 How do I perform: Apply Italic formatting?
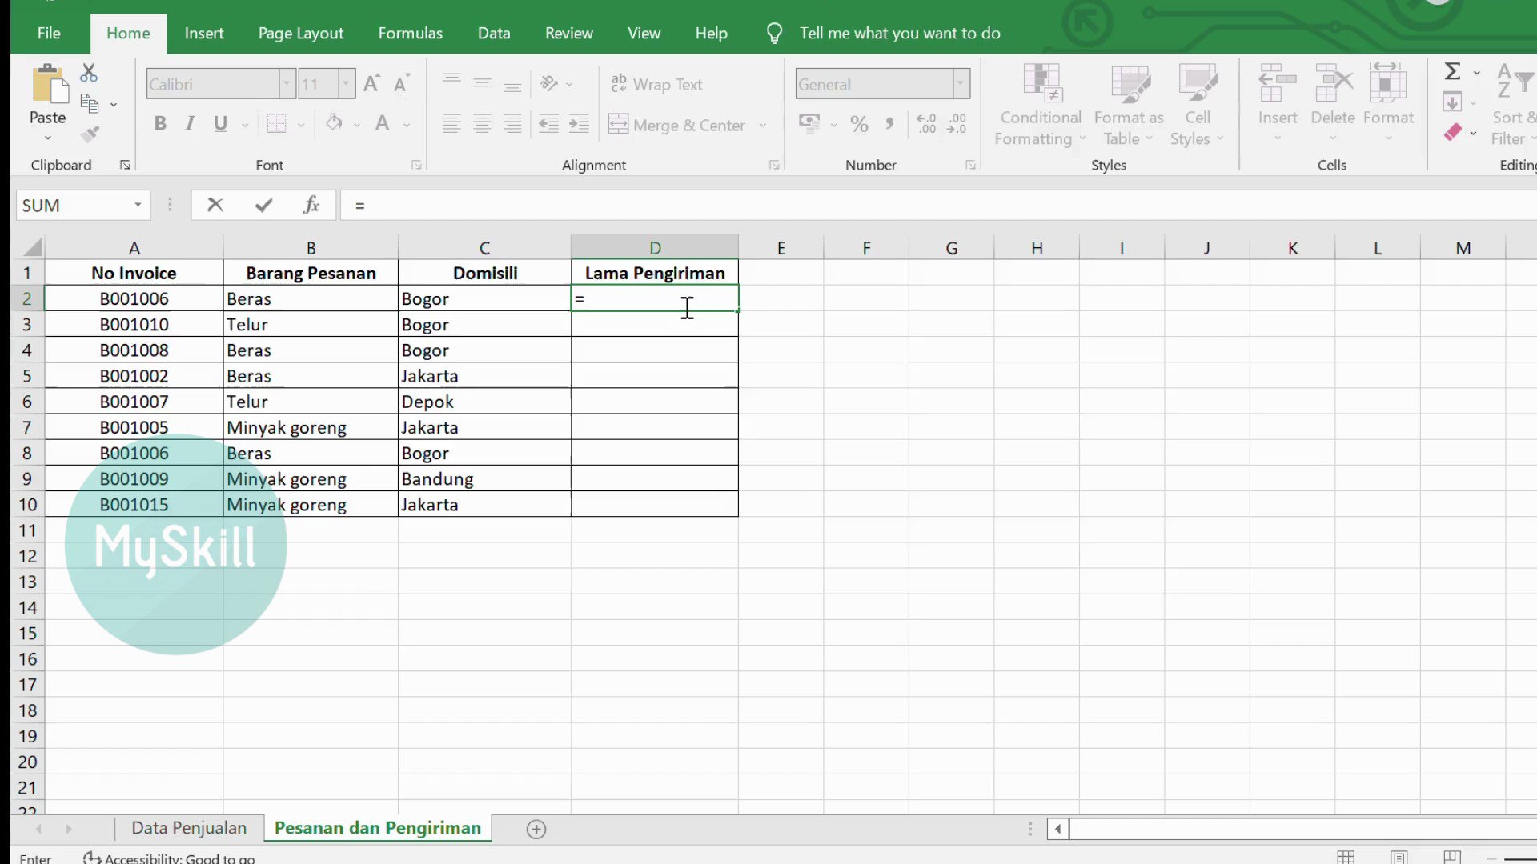point(190,123)
